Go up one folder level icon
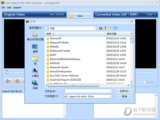The width and height of the screenshot is (160, 120). [105, 28]
